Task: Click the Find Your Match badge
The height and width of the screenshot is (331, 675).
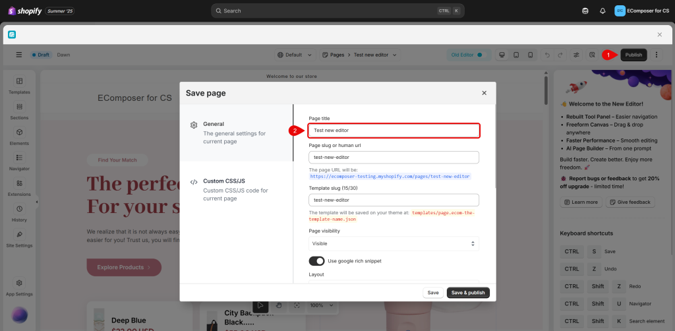Action: click(x=117, y=160)
